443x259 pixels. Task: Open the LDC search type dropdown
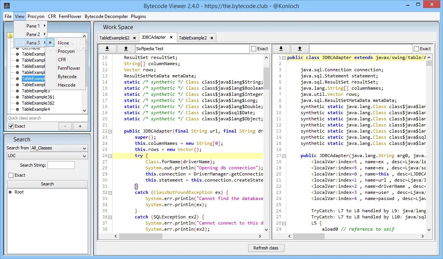point(47,156)
